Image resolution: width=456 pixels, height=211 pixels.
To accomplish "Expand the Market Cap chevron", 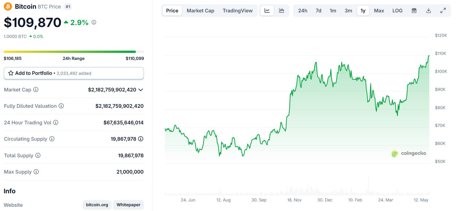I will [x=141, y=90].
